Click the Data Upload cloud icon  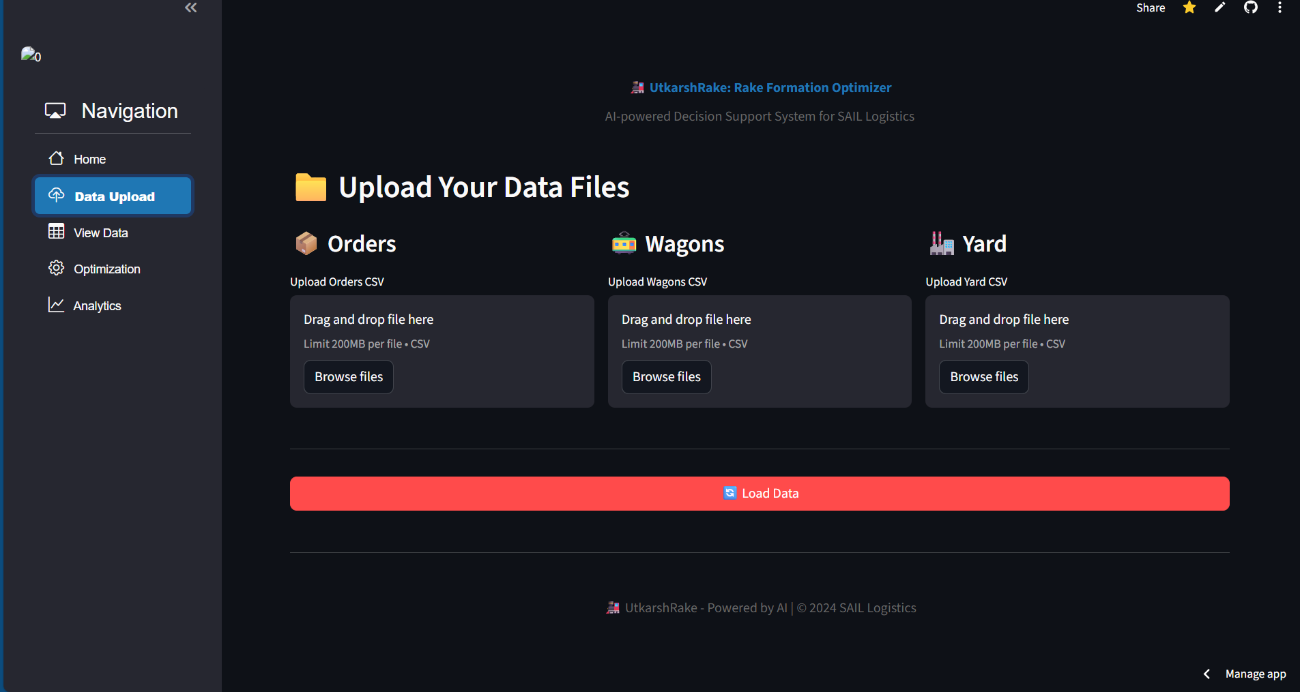coord(57,196)
